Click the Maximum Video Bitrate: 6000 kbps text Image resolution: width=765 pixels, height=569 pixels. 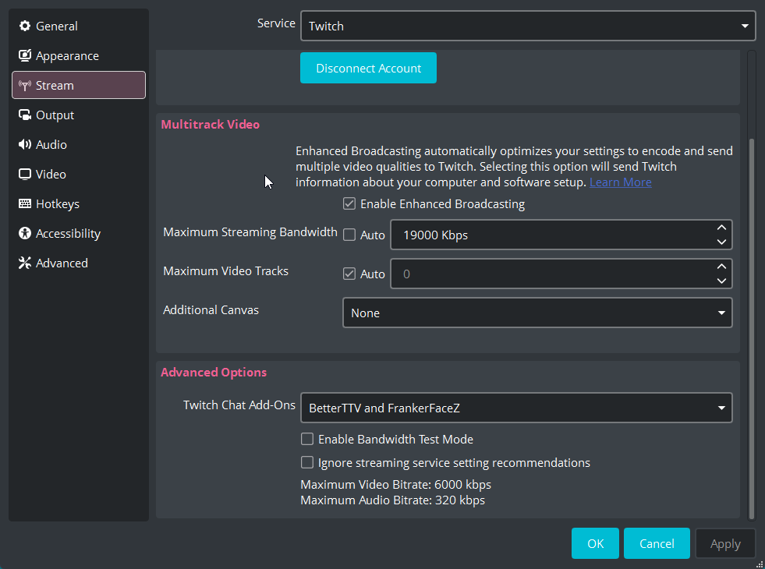click(395, 485)
